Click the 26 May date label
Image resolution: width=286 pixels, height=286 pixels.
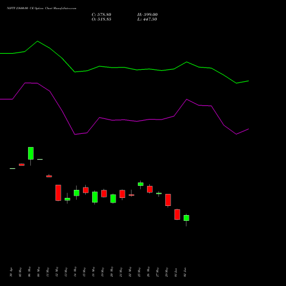click(x=148, y=272)
